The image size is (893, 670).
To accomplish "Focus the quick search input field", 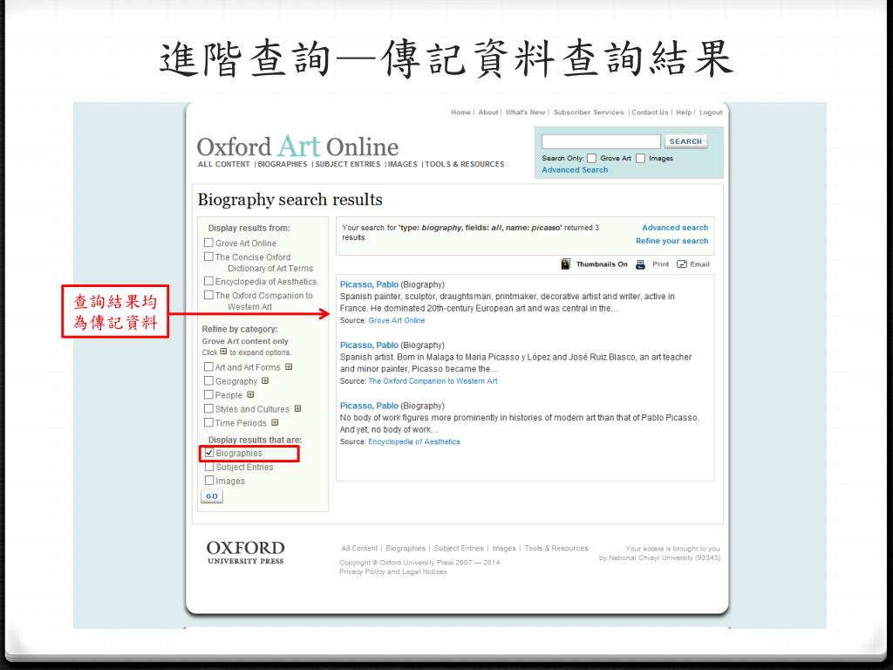I will click(x=601, y=141).
